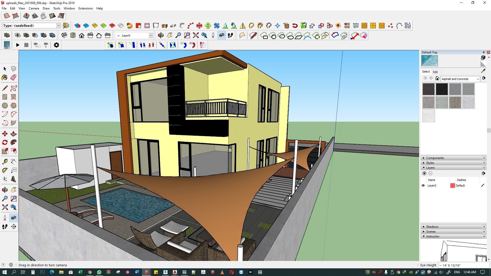Pin the Default Tray panel

coord(483,52)
